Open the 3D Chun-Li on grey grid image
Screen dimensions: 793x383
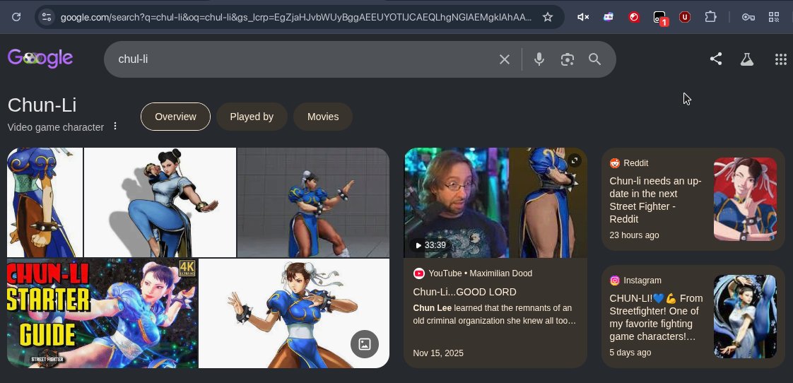[313, 202]
